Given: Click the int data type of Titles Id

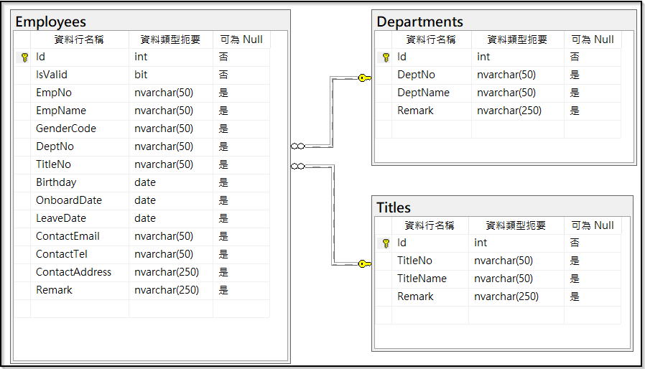Looking at the screenshot, I should pos(481,243).
